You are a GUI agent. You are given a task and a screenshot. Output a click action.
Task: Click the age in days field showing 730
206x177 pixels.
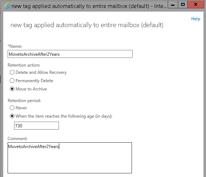coord(37,126)
